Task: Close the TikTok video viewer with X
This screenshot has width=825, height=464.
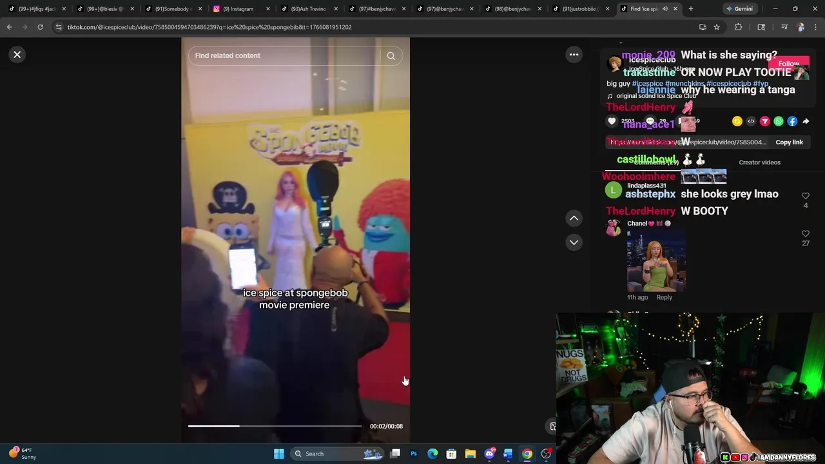Action: click(x=17, y=55)
